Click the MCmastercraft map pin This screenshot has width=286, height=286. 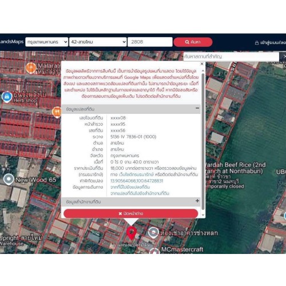coord(154,251)
